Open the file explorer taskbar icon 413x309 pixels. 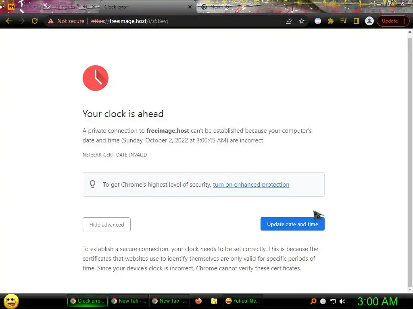pos(214,301)
